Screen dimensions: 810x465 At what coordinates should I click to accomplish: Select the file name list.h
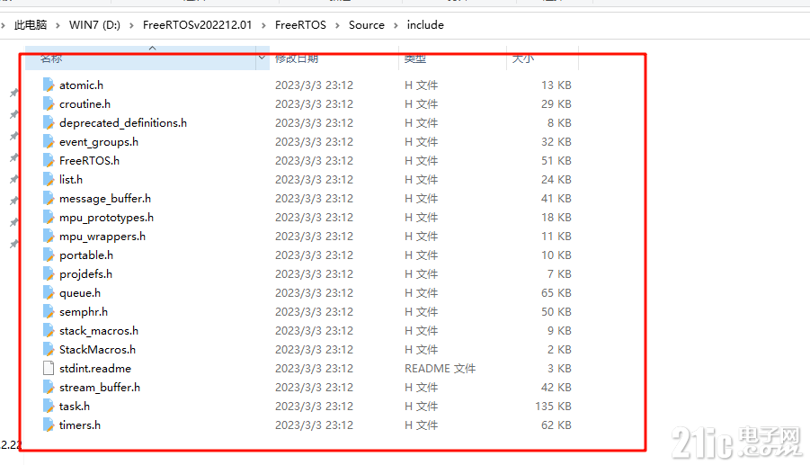[71, 179]
